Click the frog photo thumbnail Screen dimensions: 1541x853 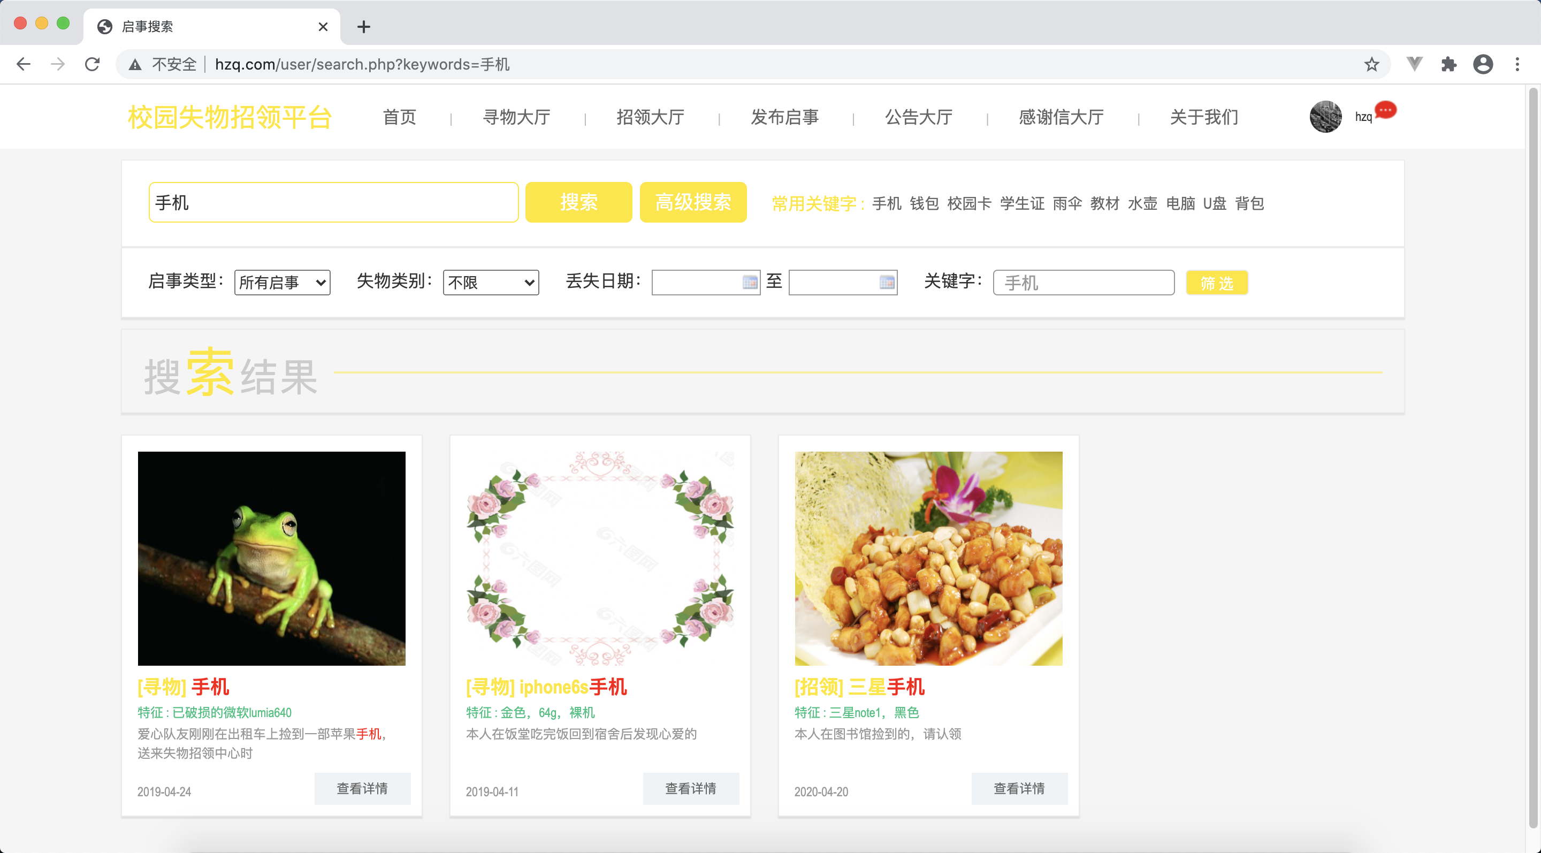(x=272, y=558)
